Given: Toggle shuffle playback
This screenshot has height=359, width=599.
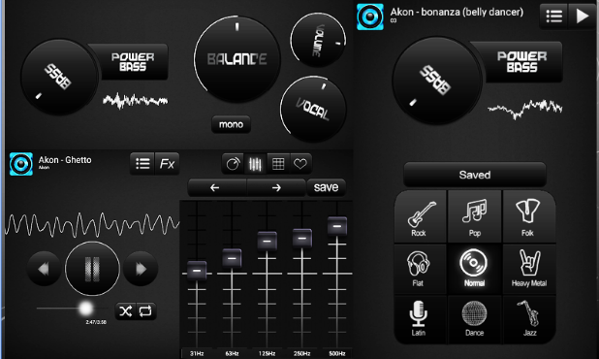Looking at the screenshot, I should (126, 311).
